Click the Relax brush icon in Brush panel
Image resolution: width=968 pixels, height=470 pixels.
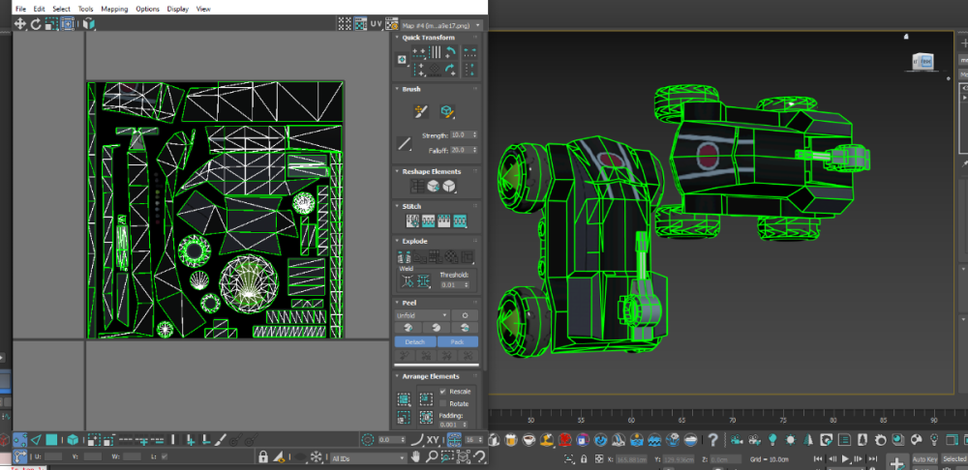tap(446, 112)
